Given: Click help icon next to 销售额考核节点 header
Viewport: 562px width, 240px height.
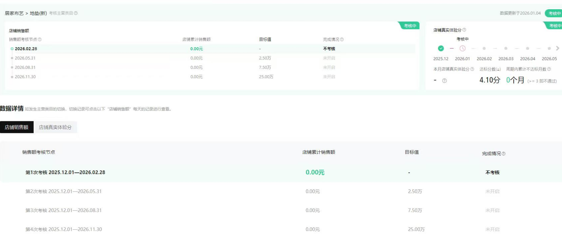Looking at the screenshot, I should pos(40,40).
